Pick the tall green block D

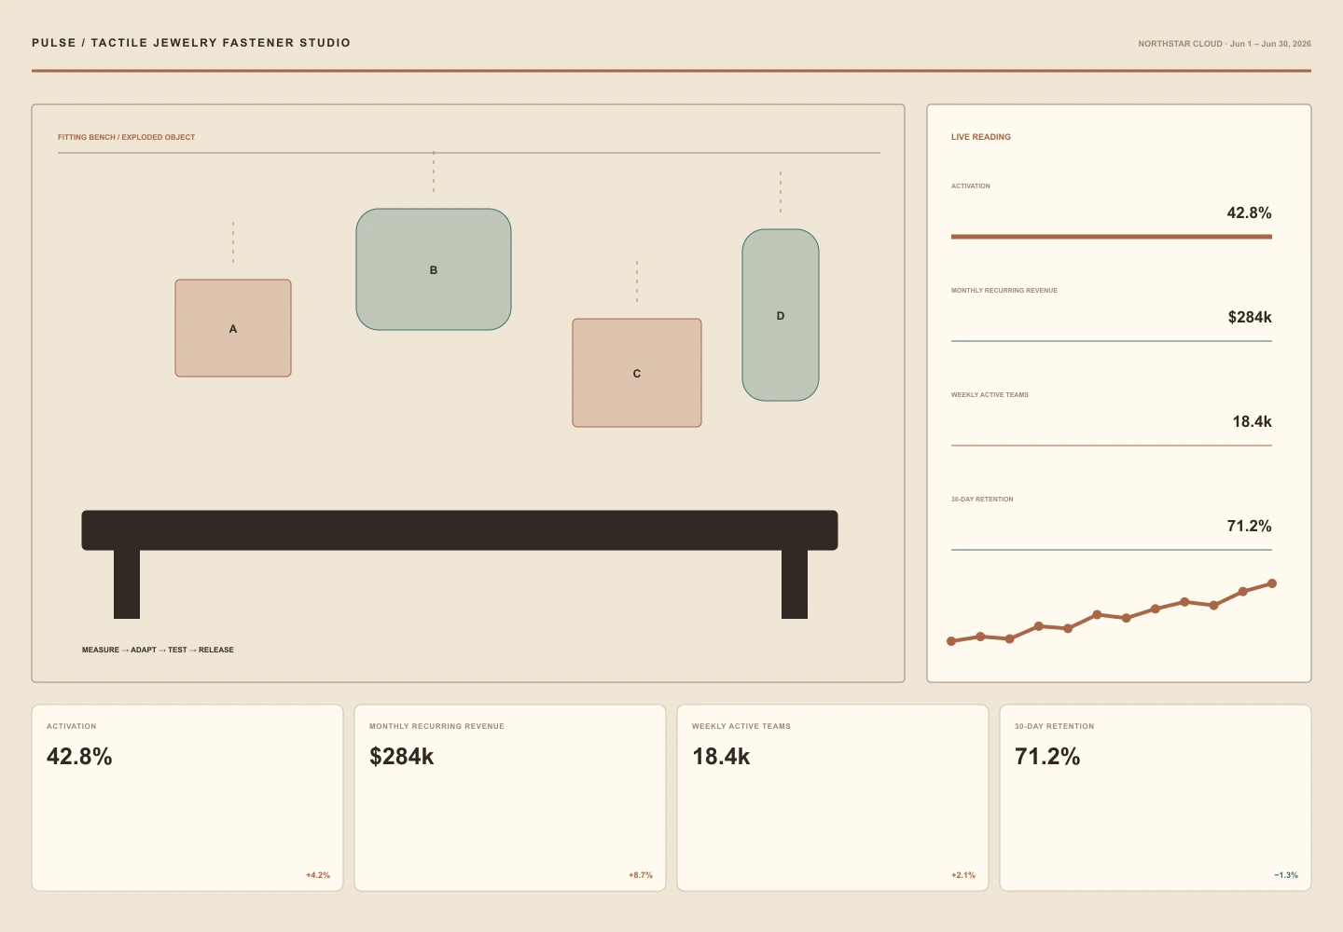781,315
